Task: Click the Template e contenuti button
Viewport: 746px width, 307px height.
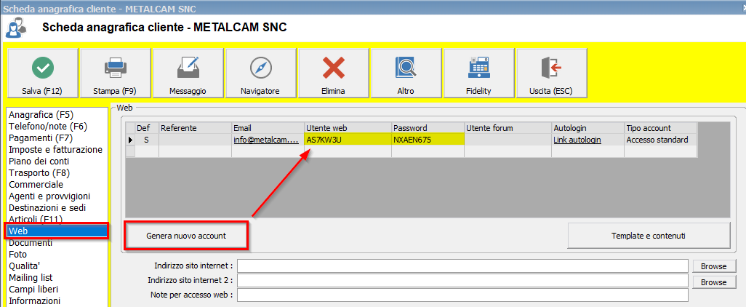Action: tap(649, 236)
